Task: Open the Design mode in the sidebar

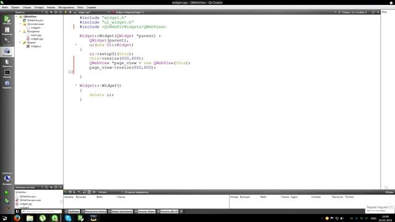Action: (7, 41)
